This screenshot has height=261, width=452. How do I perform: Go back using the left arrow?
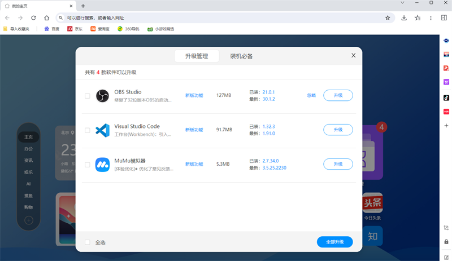pyautogui.click(x=7, y=18)
